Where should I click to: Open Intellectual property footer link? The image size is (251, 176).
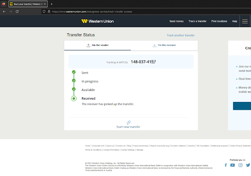[x=220, y=146]
